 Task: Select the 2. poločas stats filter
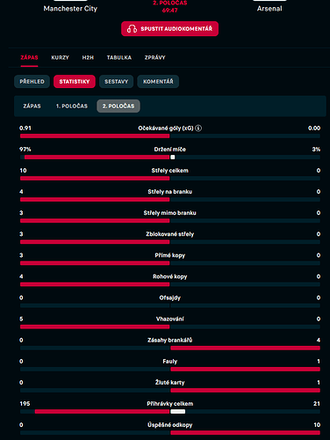coord(118,106)
